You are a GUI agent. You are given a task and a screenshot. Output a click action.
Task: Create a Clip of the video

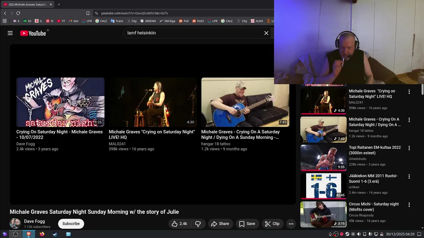coord(272,224)
